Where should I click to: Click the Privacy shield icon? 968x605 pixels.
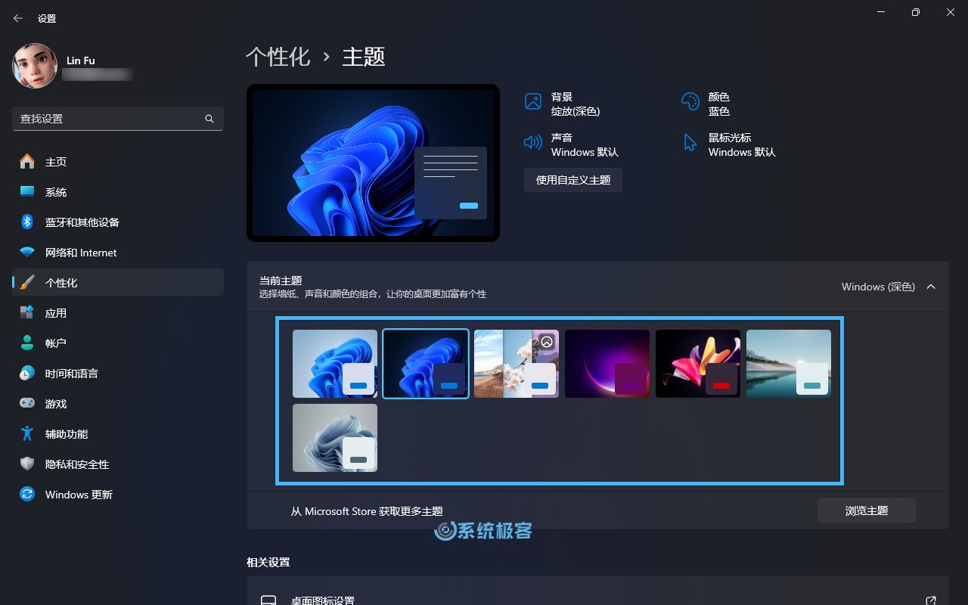click(x=27, y=464)
